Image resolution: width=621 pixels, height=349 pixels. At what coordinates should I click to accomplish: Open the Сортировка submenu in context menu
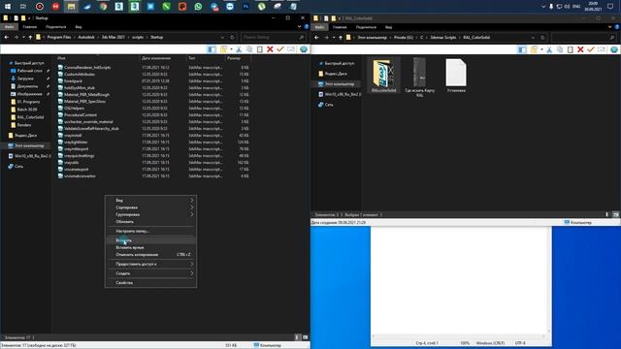tap(151, 207)
